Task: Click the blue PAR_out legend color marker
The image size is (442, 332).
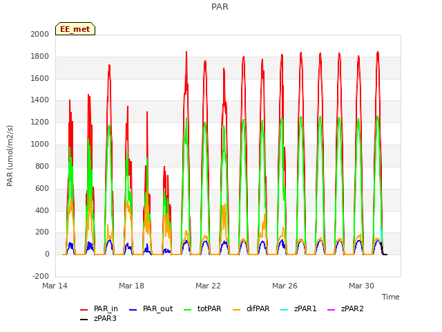Action: [133, 310]
